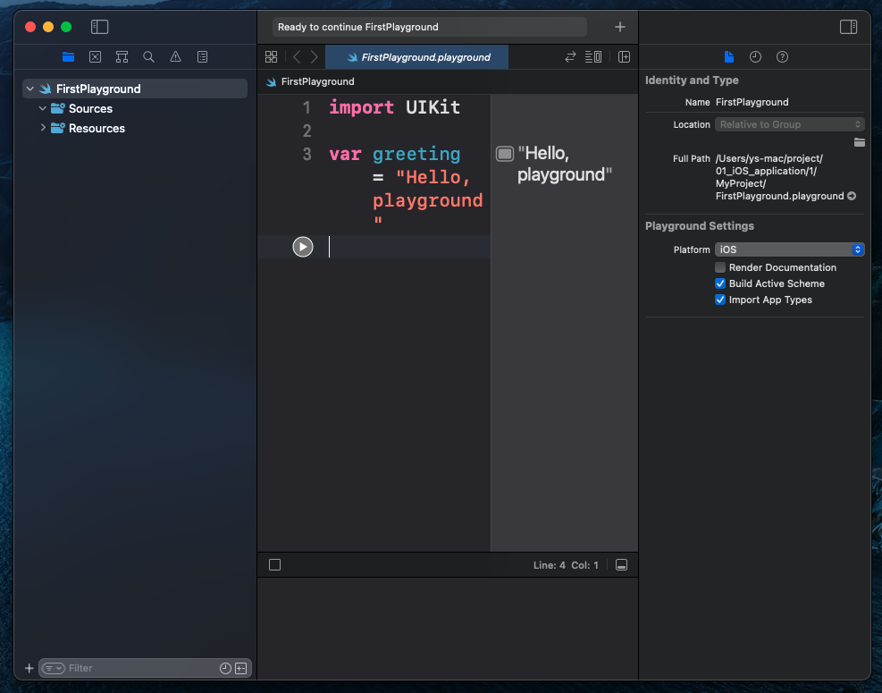The image size is (882, 693).
Task: Click the word greeting in code
Action: click(x=416, y=154)
